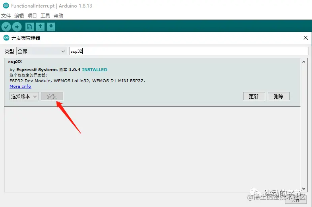Click the Arduino logo in the title bar
The height and width of the screenshot is (207, 312).
[x=6, y=6]
